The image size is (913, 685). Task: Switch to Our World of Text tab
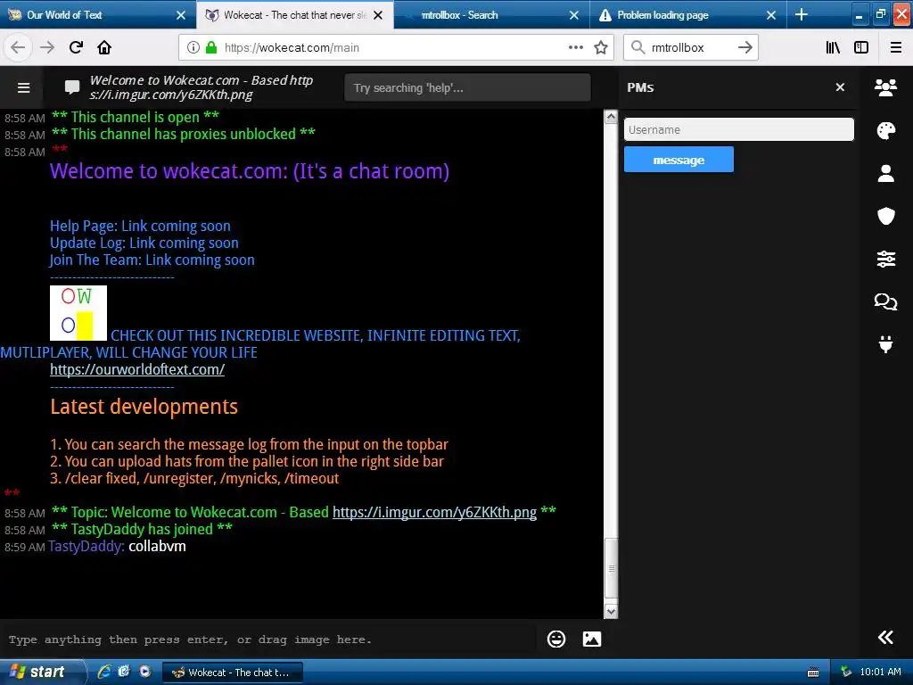(x=87, y=15)
